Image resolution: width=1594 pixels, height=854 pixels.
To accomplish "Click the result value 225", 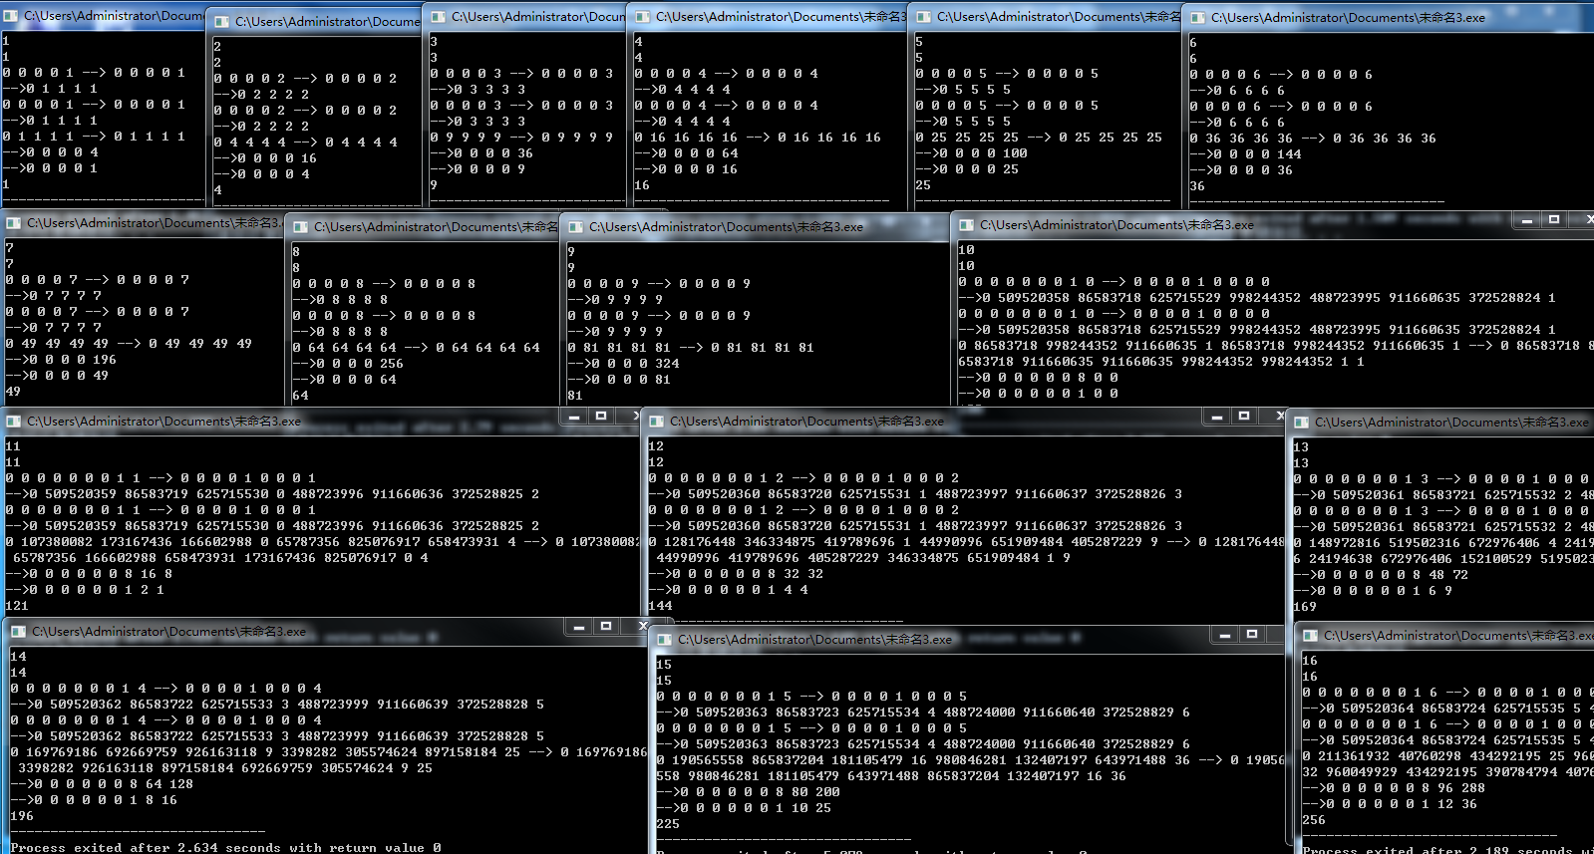I will coord(668,824).
